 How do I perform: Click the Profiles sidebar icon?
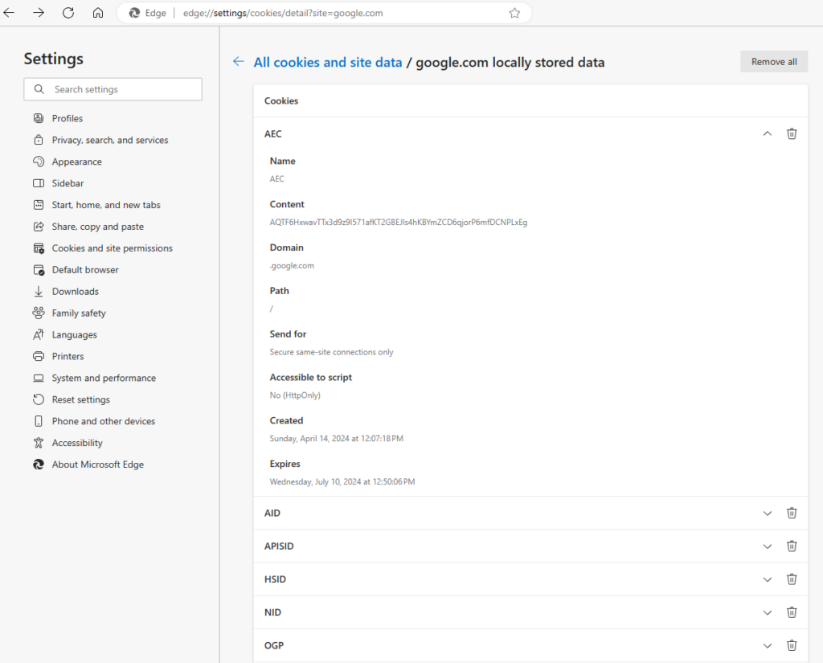39,118
